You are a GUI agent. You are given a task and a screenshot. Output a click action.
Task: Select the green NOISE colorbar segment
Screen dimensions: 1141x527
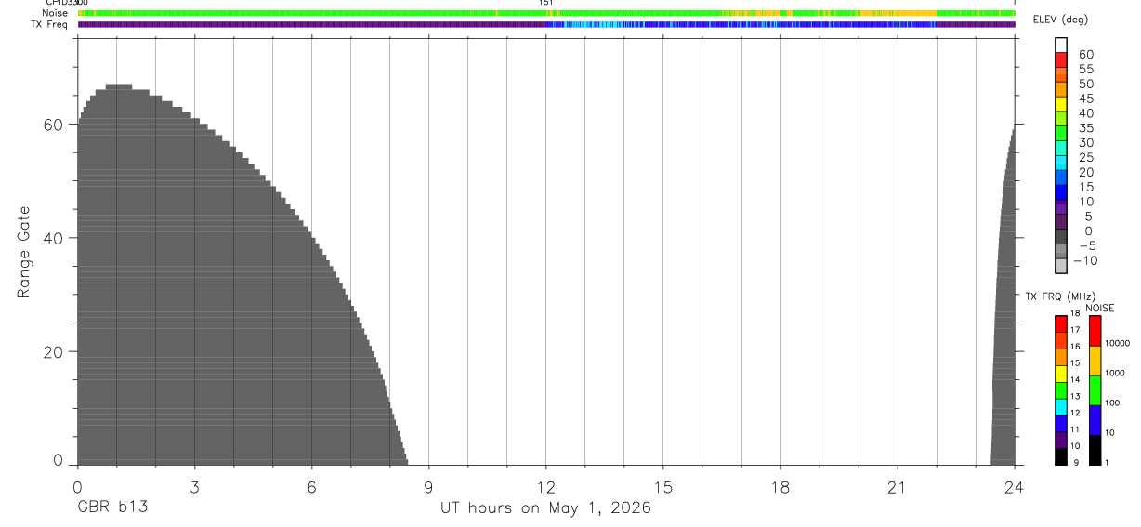point(1095,390)
